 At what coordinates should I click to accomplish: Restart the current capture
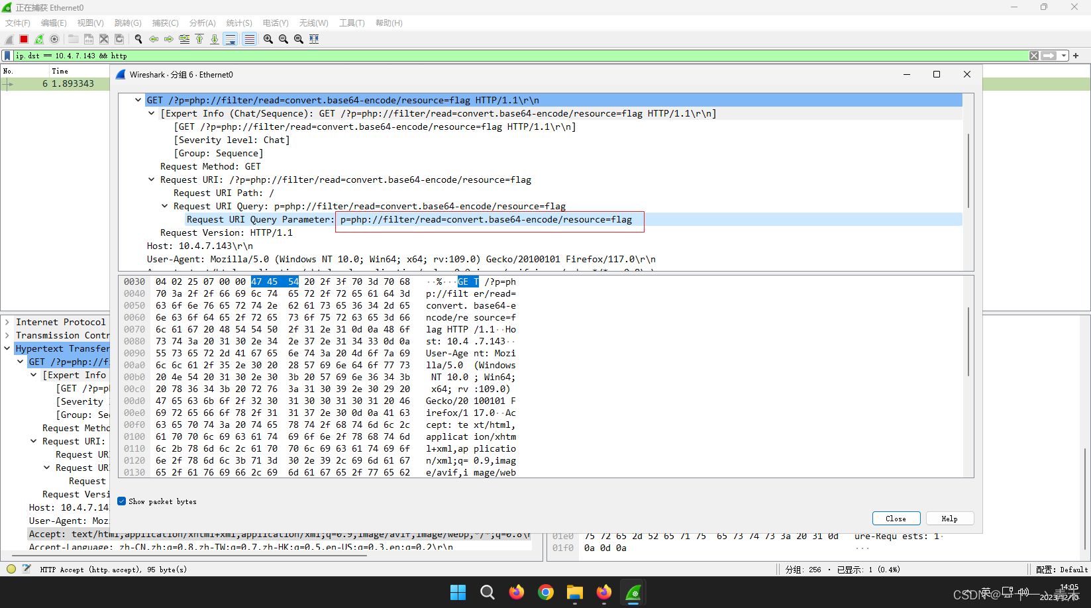tap(39, 39)
